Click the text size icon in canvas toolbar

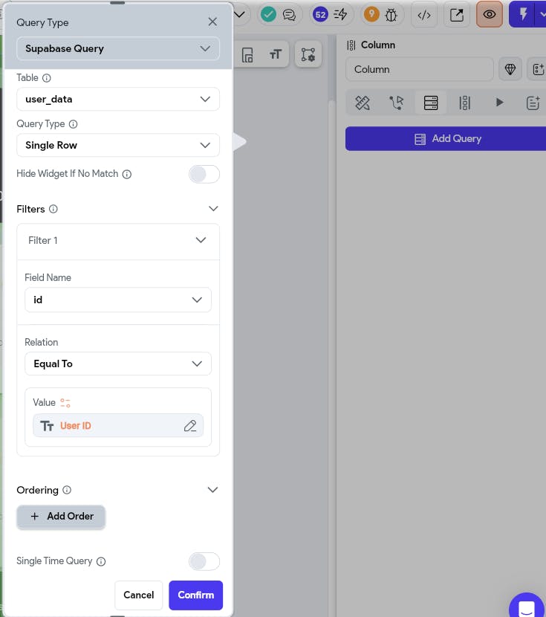[276, 54]
